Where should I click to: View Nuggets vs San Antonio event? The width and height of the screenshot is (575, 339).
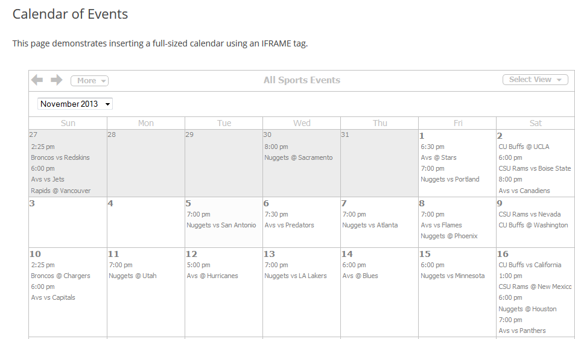(x=221, y=225)
